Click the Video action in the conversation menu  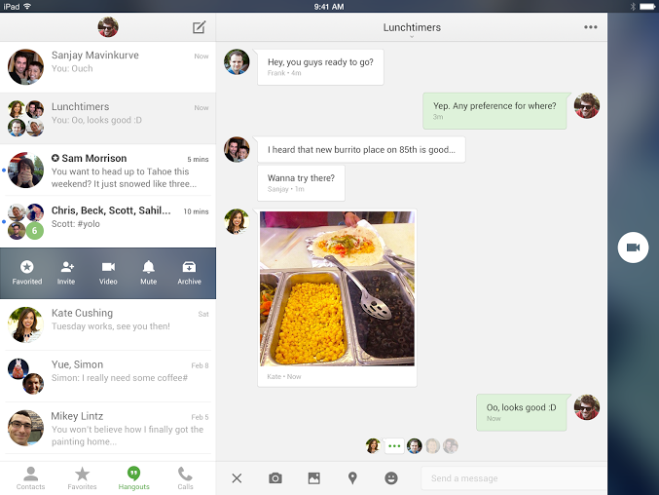108,272
